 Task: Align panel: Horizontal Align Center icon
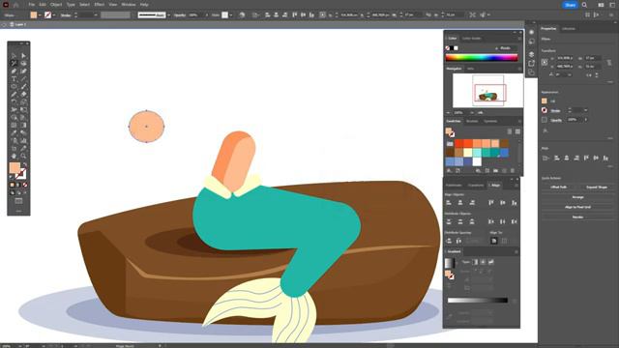tap(460, 202)
